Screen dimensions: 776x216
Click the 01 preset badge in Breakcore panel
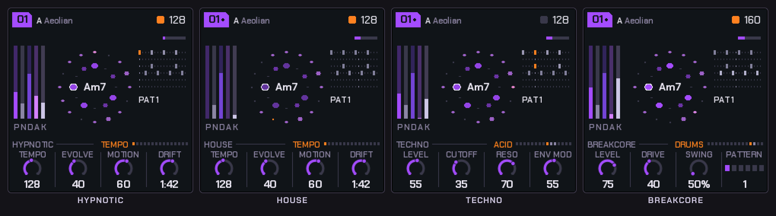coord(599,20)
